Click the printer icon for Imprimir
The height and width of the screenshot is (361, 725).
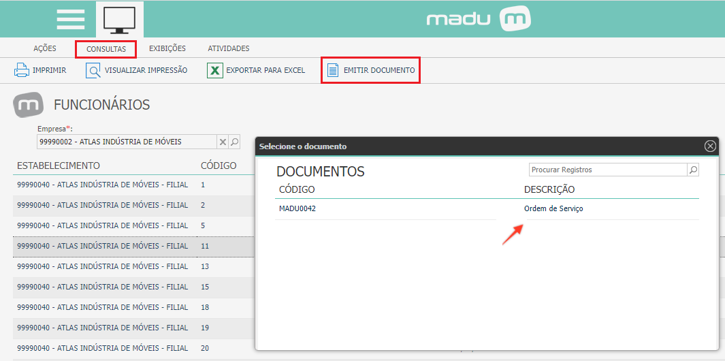(x=22, y=70)
